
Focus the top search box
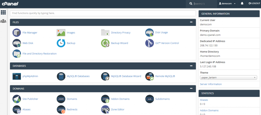click(204, 4)
